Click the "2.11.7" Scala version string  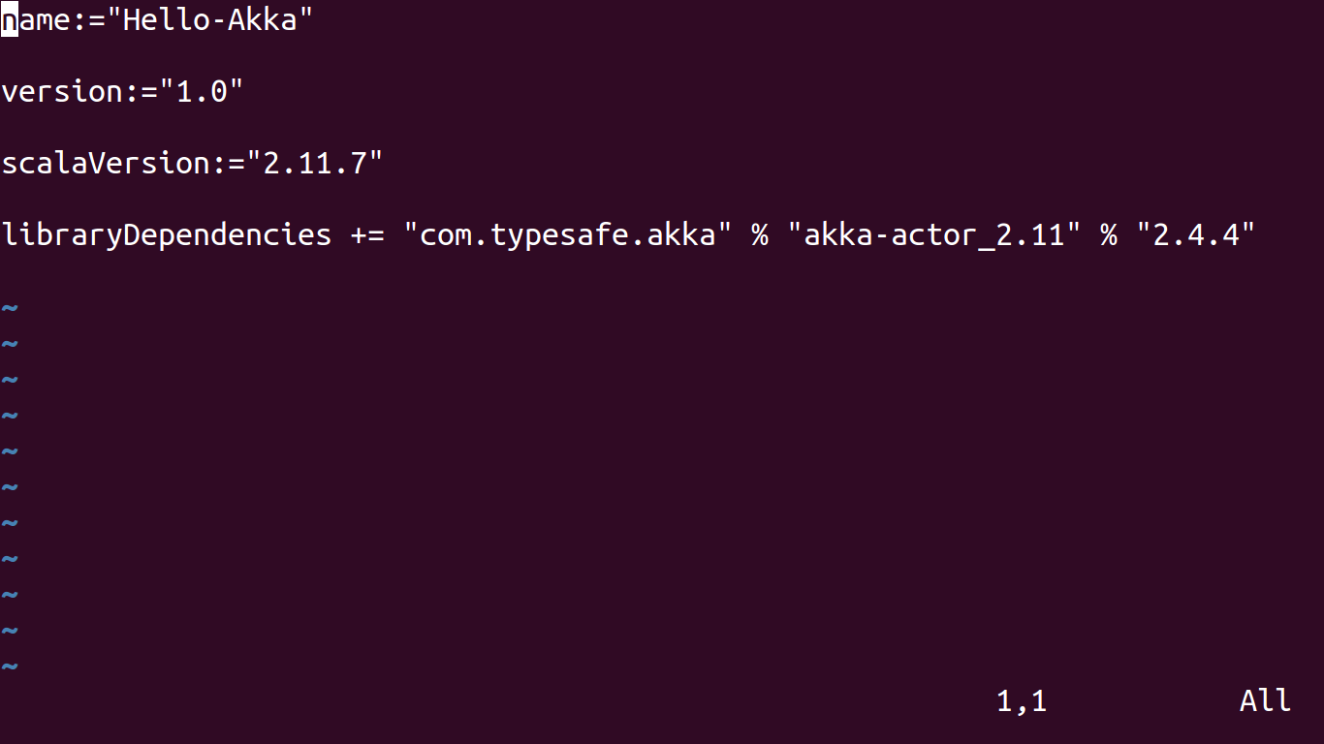(x=315, y=163)
